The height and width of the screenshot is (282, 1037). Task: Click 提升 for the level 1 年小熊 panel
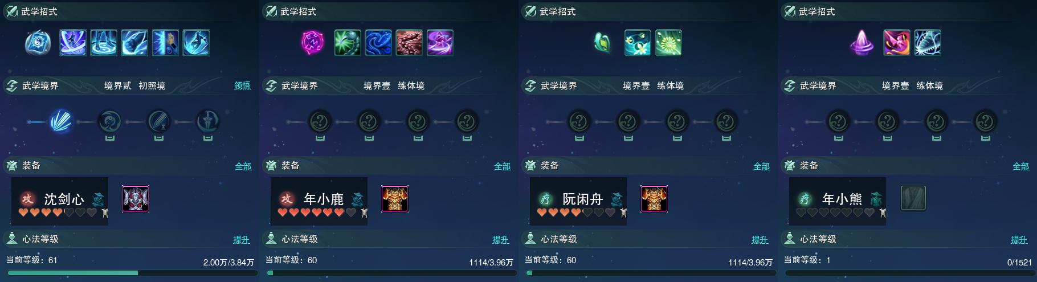point(1019,240)
